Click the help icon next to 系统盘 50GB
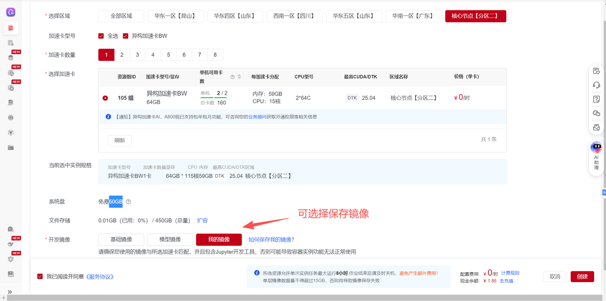Image resolution: width=606 pixels, height=301 pixels. 128,202
